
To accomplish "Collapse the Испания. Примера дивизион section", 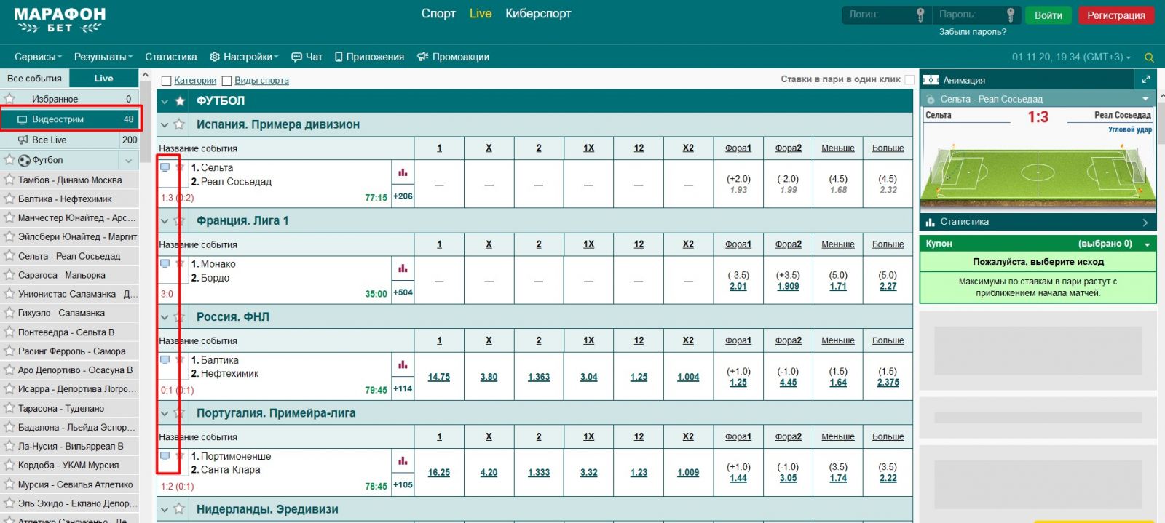I will point(165,125).
